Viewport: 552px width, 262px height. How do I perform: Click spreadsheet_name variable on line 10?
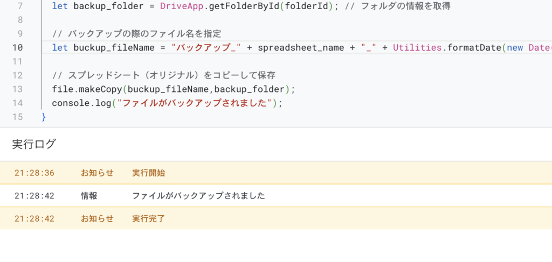click(301, 47)
